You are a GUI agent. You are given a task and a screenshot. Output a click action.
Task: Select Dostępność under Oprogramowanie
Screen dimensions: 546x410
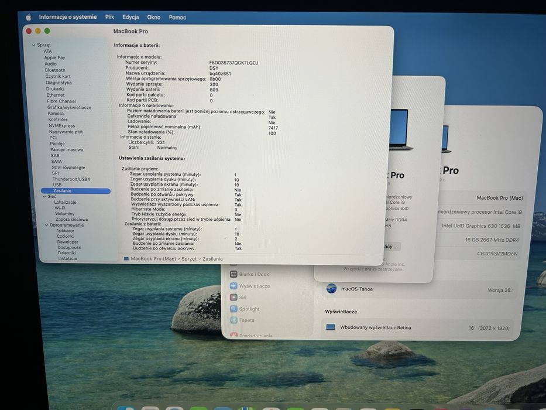[x=69, y=247]
